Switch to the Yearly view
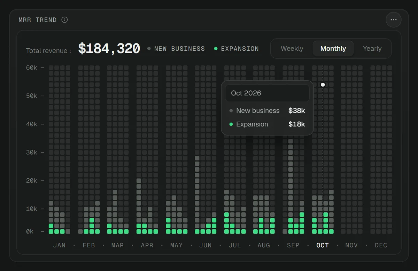418x271 pixels. [x=372, y=49]
